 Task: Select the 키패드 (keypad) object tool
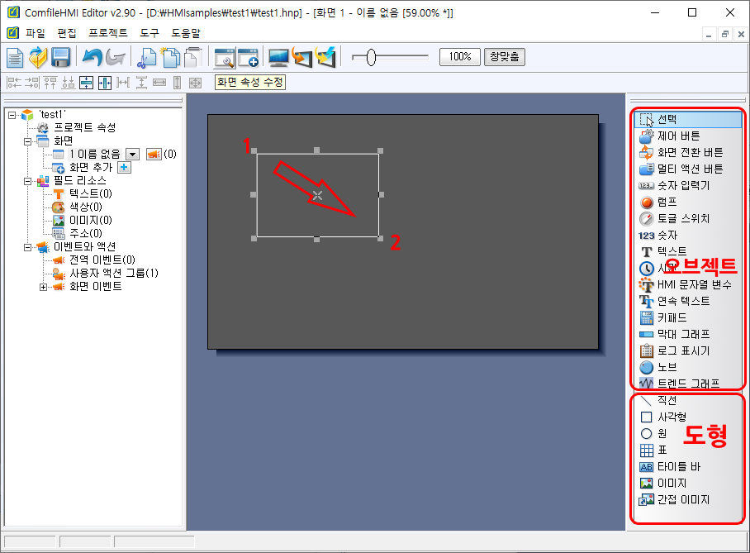click(x=672, y=317)
